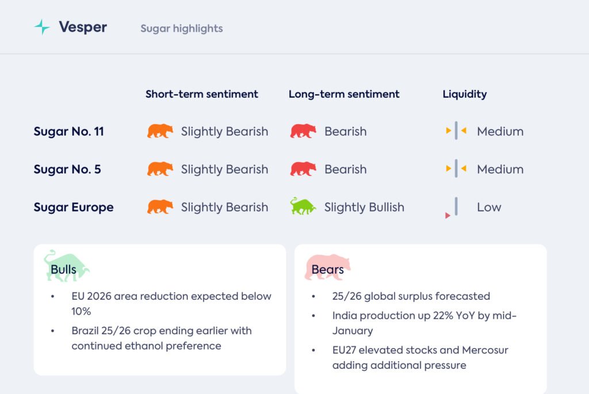The image size is (589, 394).
Task: Click the pink Bears card icon
Action: coord(327,267)
